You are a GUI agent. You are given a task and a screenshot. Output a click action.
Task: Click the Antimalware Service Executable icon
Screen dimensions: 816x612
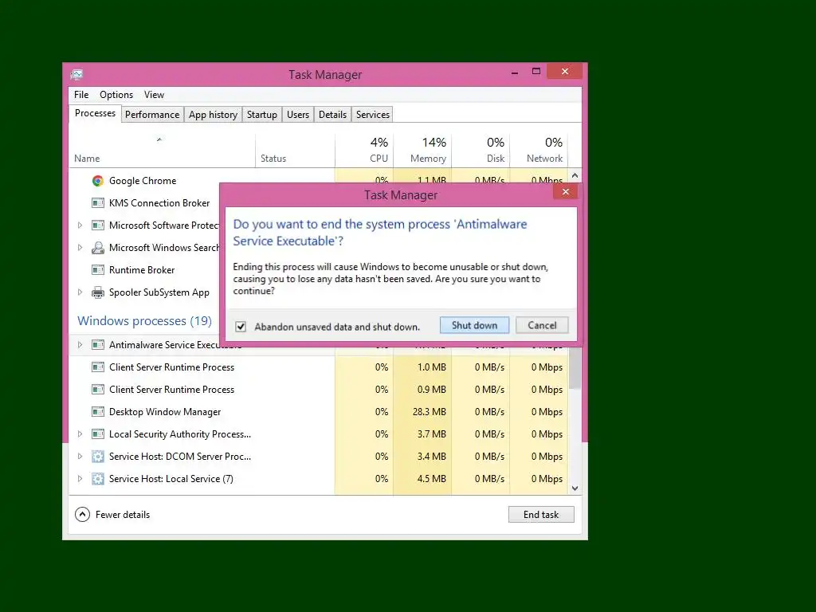point(97,344)
